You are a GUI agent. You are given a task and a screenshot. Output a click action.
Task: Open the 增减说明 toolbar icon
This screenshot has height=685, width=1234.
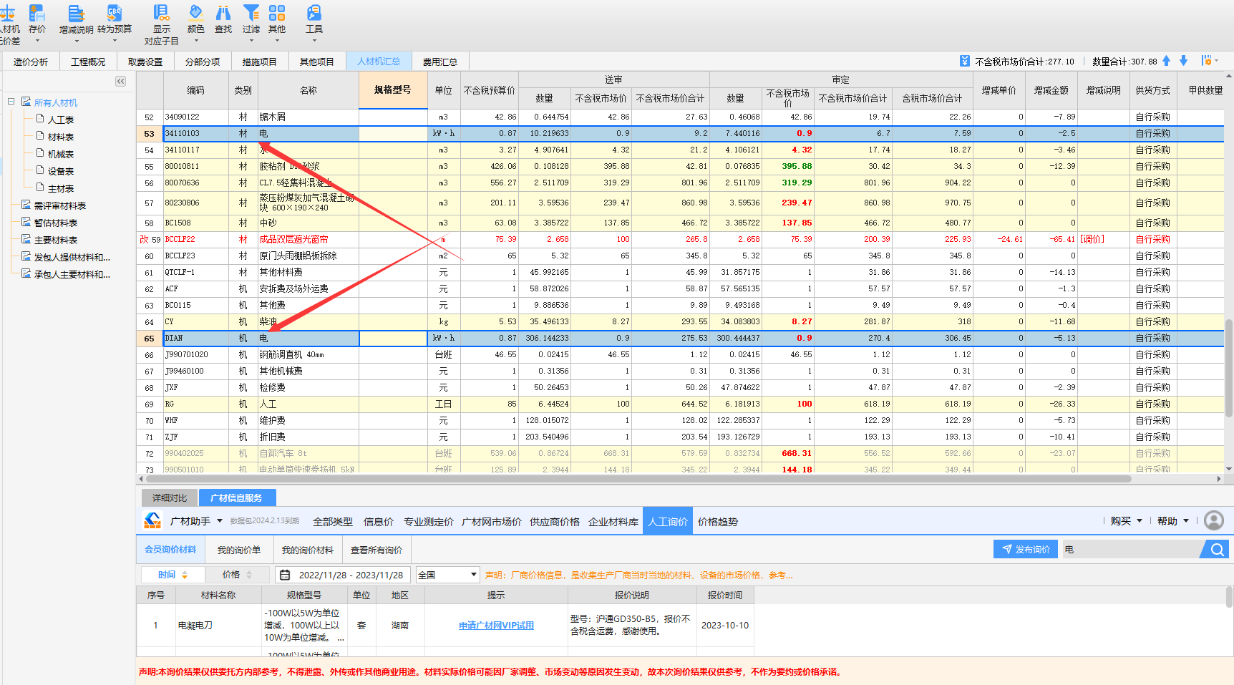pyautogui.click(x=76, y=13)
